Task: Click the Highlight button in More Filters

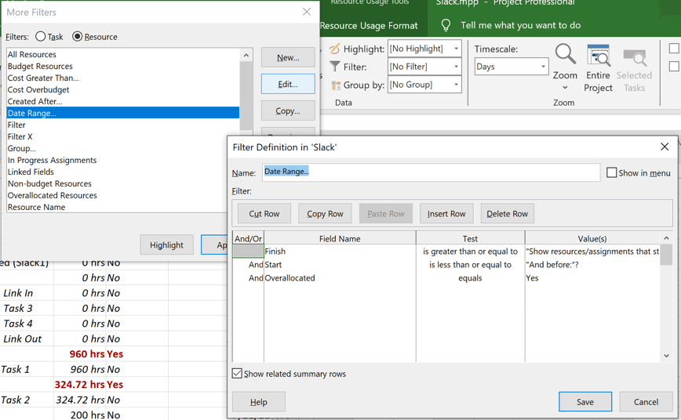Action: [x=166, y=245]
